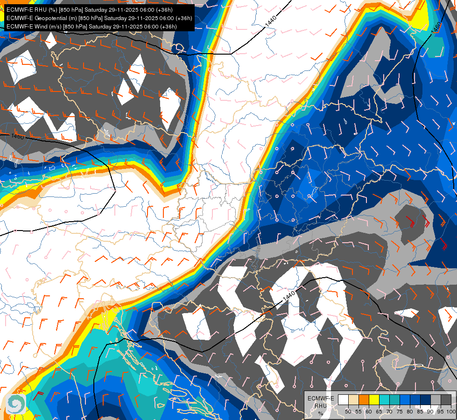This screenshot has width=457, height=420.
Task: Click the medium blue 80-85 legend swatch
Action: tap(415, 399)
